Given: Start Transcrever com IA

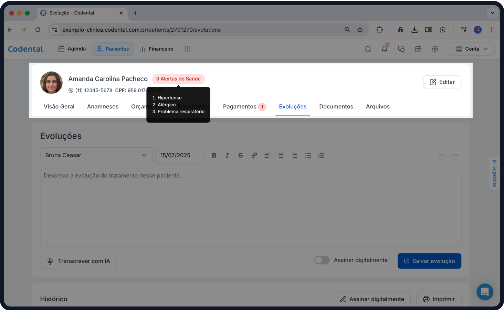Looking at the screenshot, I should coord(78,261).
